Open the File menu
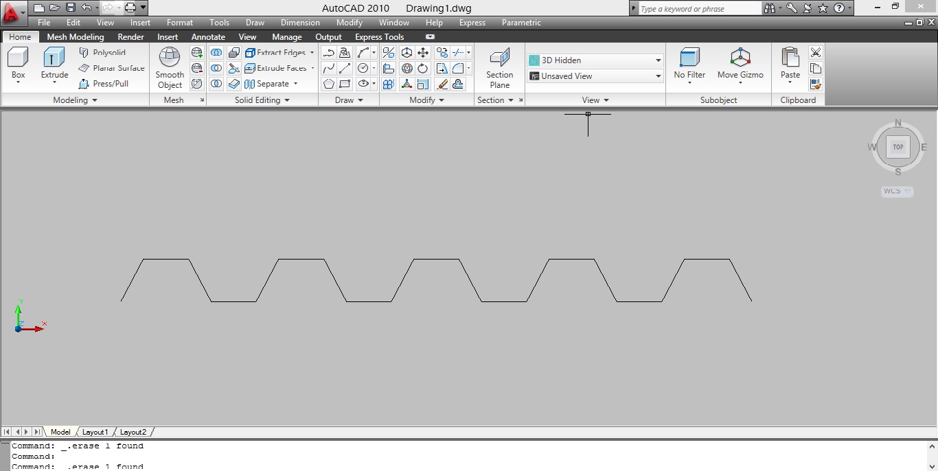This screenshot has width=938, height=471. click(x=44, y=23)
